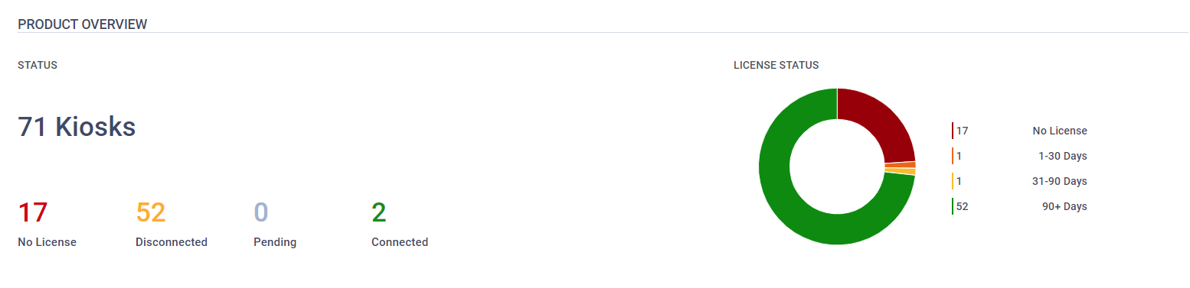The height and width of the screenshot is (288, 1190).
Task: Click the dark red No License legend swatch
Action: 953,131
